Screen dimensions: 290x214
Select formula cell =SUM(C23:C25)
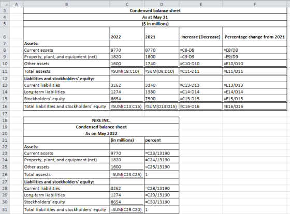tap(127, 175)
